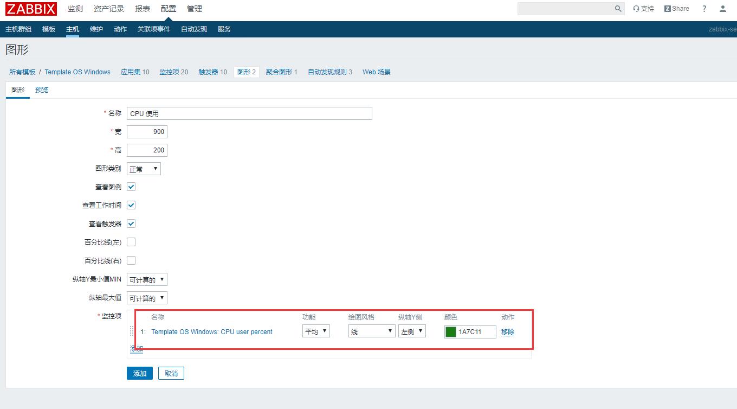Image resolution: width=737 pixels, height=409 pixels.
Task: Go to 服务 submenu
Action: [x=224, y=29]
